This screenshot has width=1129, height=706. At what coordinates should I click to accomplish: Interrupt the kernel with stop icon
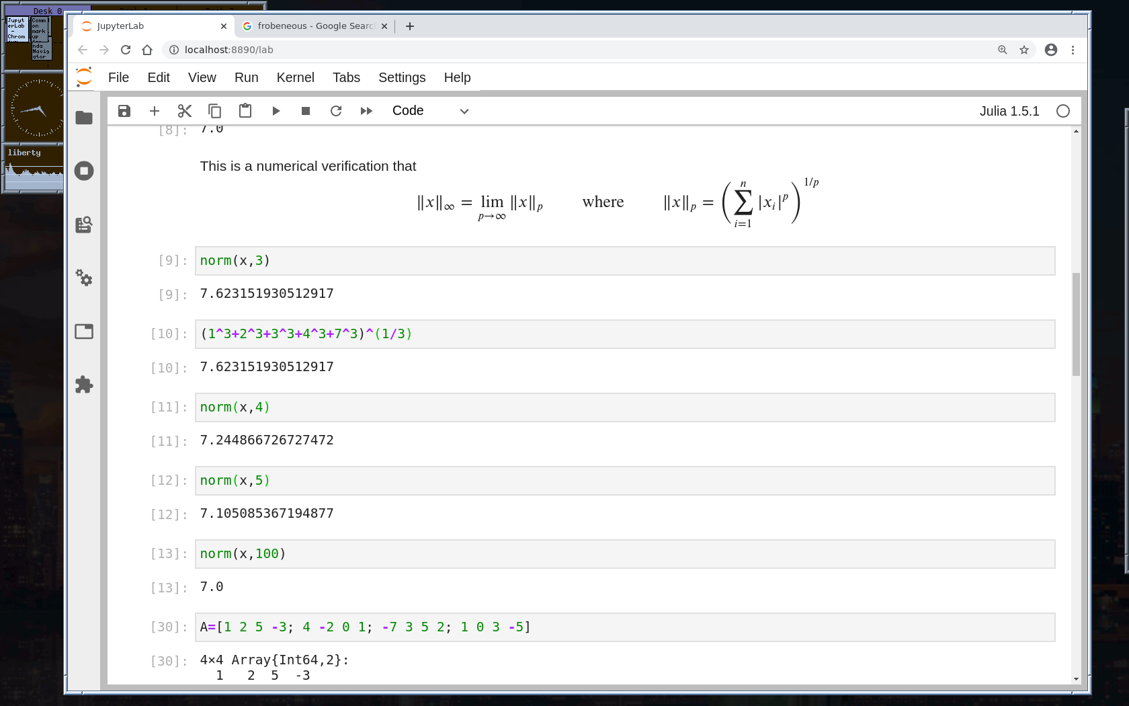306,111
